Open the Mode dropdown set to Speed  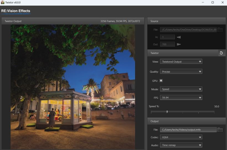[181, 89]
